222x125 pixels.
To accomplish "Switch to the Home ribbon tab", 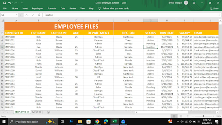I will click(x=15, y=8).
